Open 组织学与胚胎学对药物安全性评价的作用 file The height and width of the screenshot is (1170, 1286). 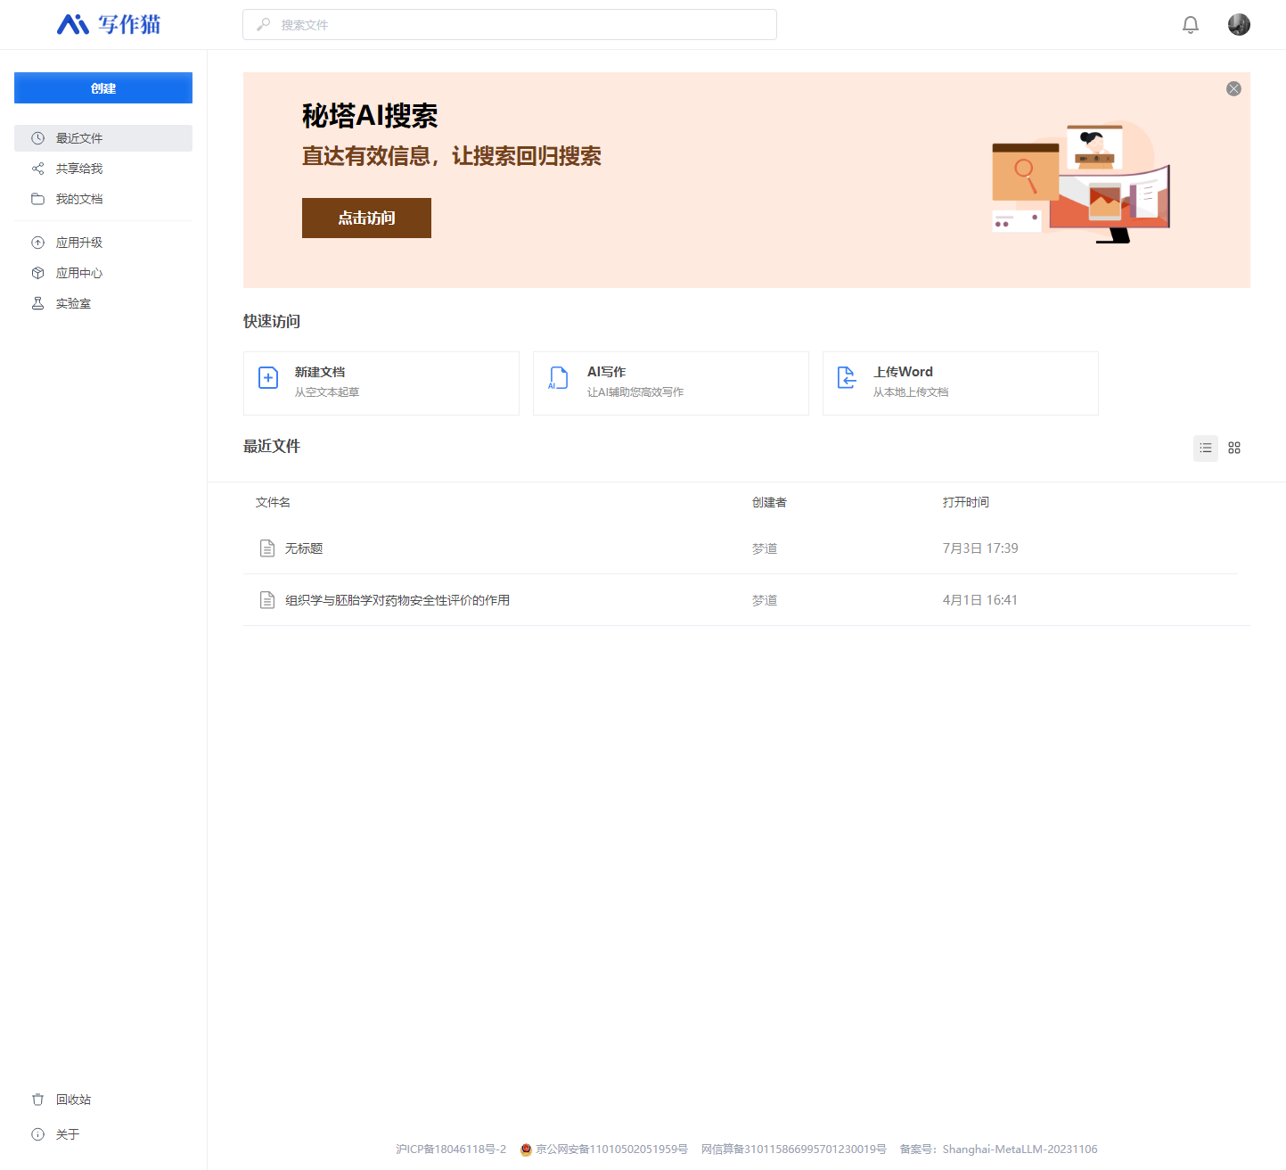click(x=397, y=600)
